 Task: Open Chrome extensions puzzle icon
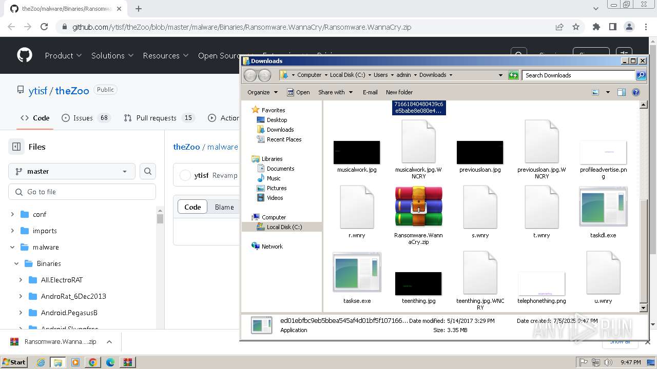(596, 27)
